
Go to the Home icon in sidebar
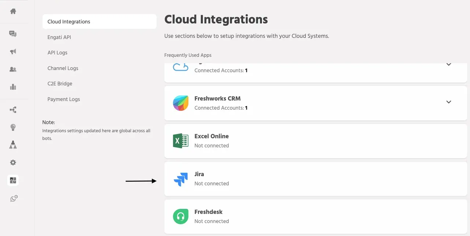click(x=13, y=11)
